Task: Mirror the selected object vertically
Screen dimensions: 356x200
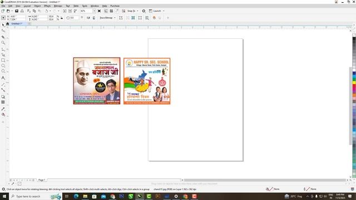Action: point(94,18)
